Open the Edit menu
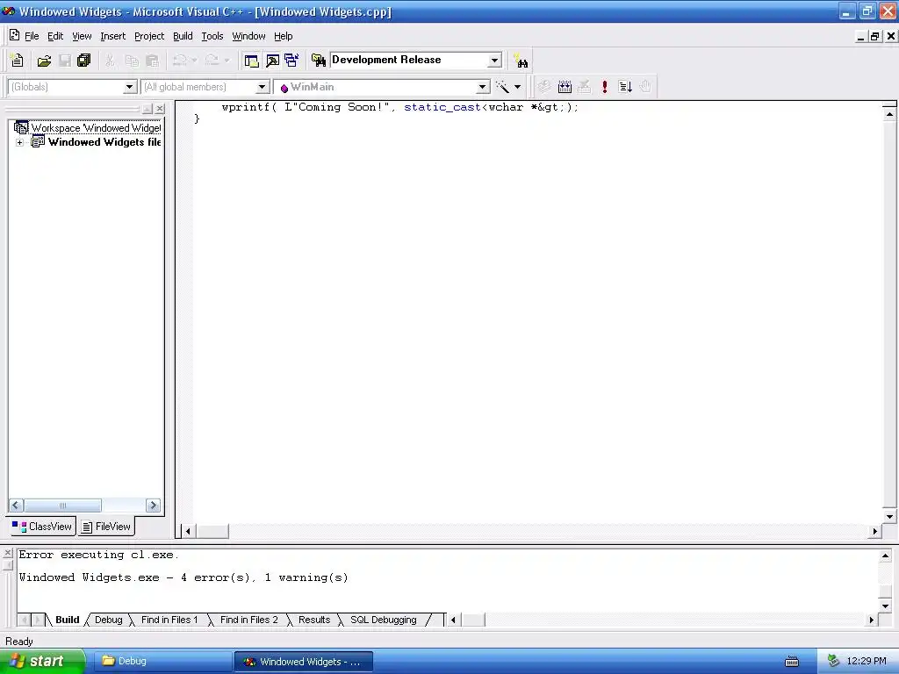This screenshot has width=899, height=674. point(55,36)
